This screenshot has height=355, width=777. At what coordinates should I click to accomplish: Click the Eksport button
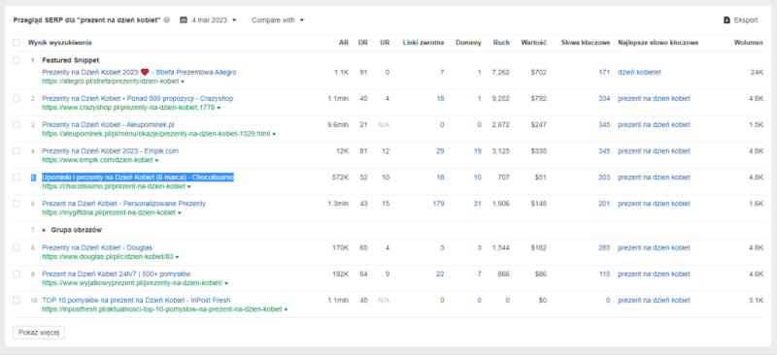click(740, 20)
